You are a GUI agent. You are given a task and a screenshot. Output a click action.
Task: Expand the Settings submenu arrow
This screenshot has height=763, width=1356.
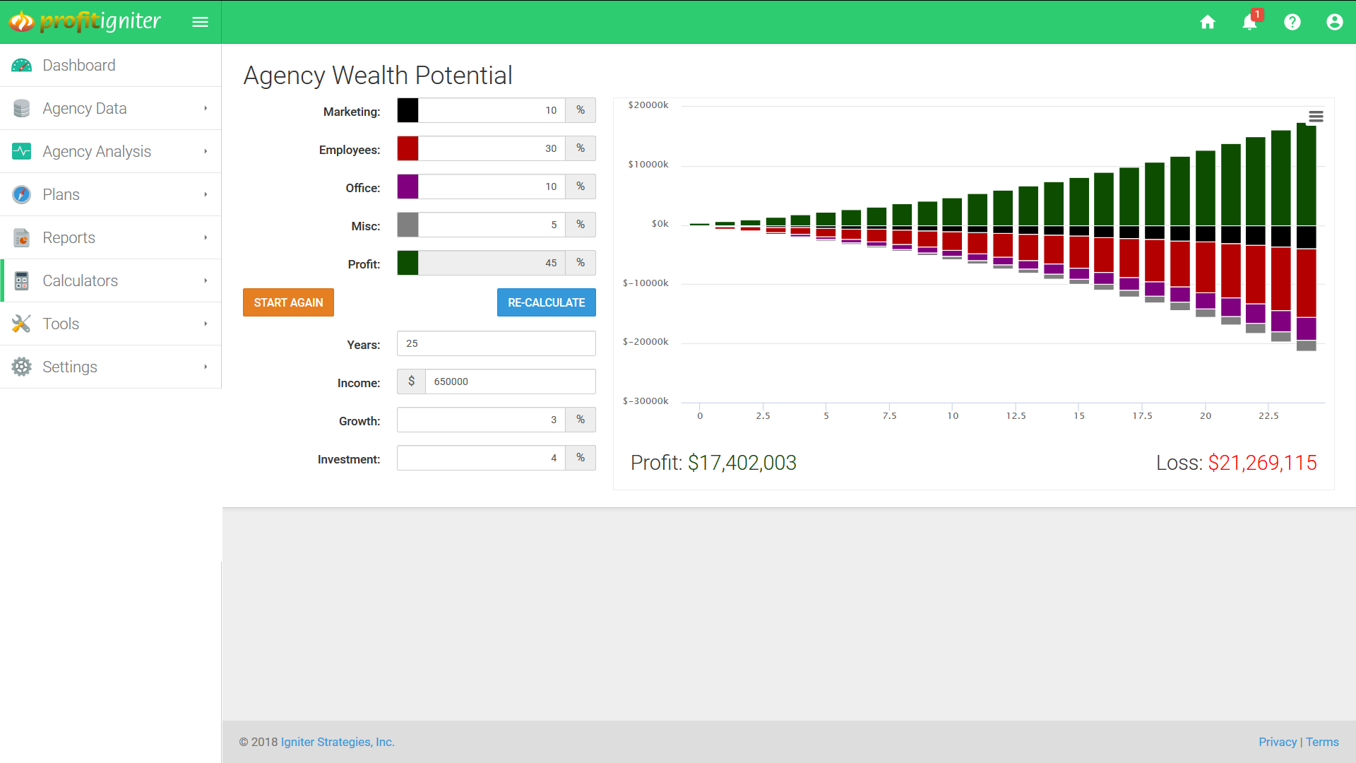point(206,367)
